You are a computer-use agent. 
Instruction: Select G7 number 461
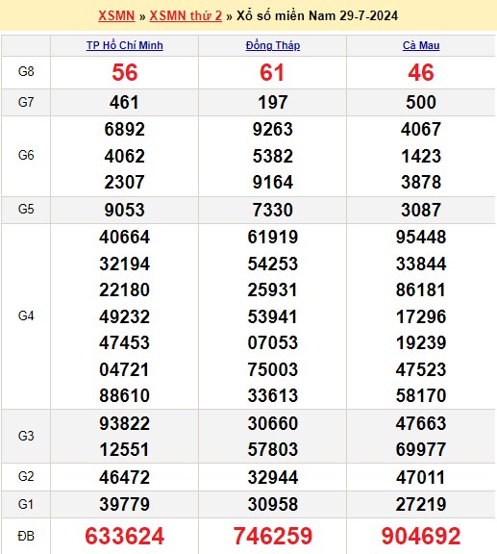click(x=124, y=103)
